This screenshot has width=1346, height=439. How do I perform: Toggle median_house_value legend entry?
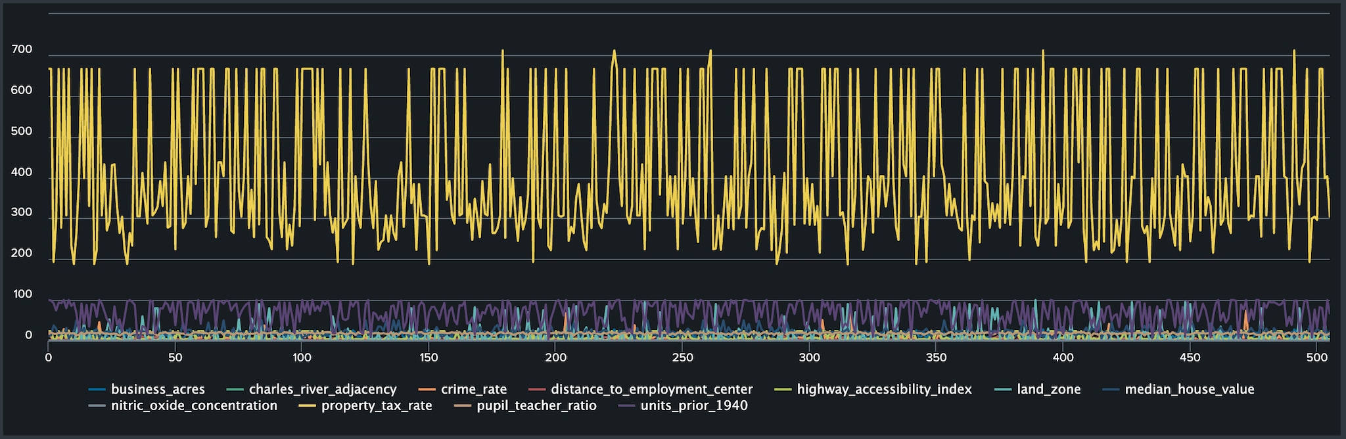click(x=1189, y=390)
